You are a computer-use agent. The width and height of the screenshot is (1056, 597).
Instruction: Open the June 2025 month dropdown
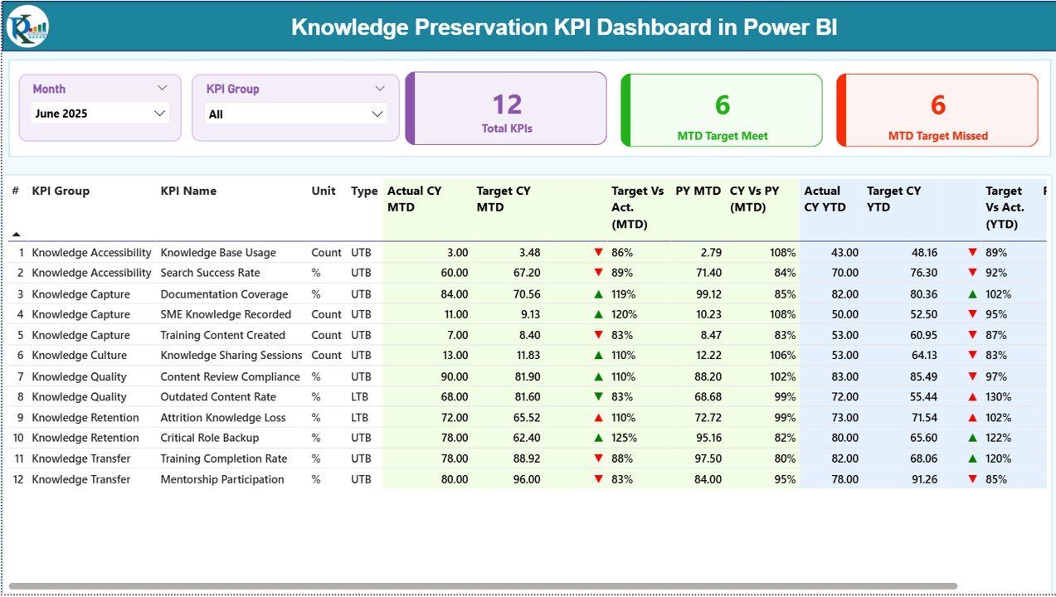click(160, 114)
